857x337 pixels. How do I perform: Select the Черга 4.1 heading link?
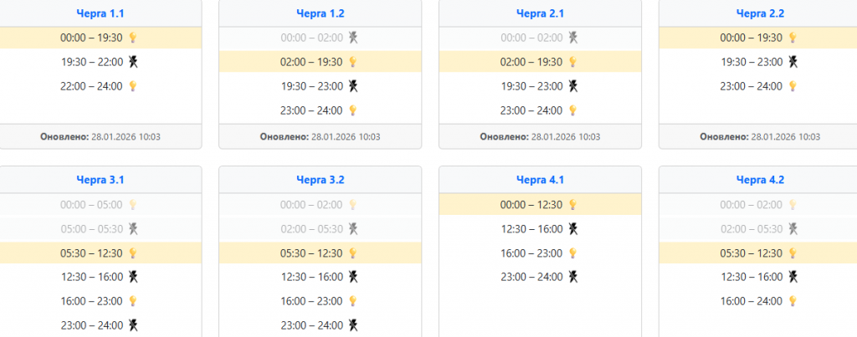tap(540, 180)
